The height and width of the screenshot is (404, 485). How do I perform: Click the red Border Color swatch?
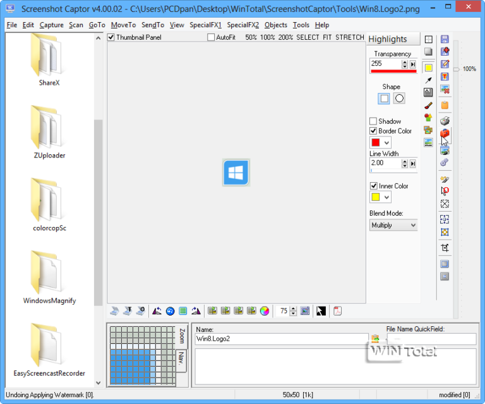tap(376, 142)
